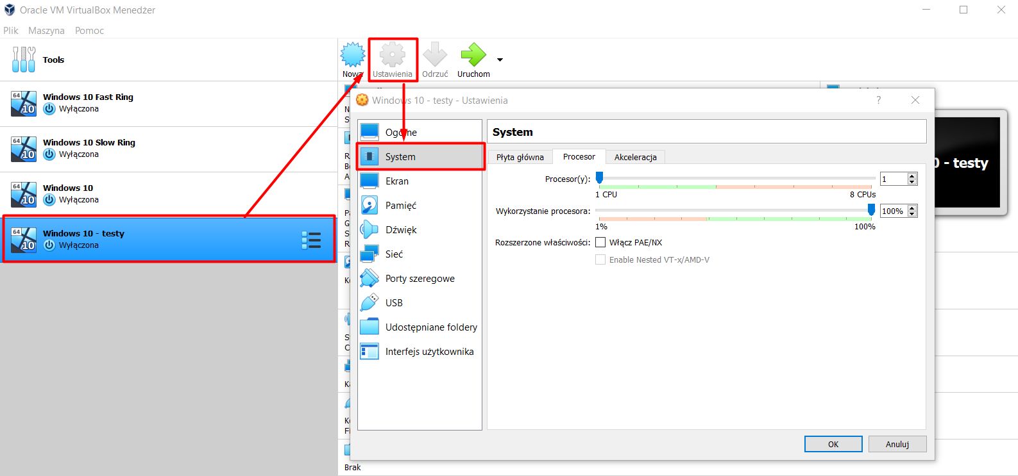Start the VM with the Uruchom icon
The width and height of the screenshot is (1018, 476).
(473, 55)
